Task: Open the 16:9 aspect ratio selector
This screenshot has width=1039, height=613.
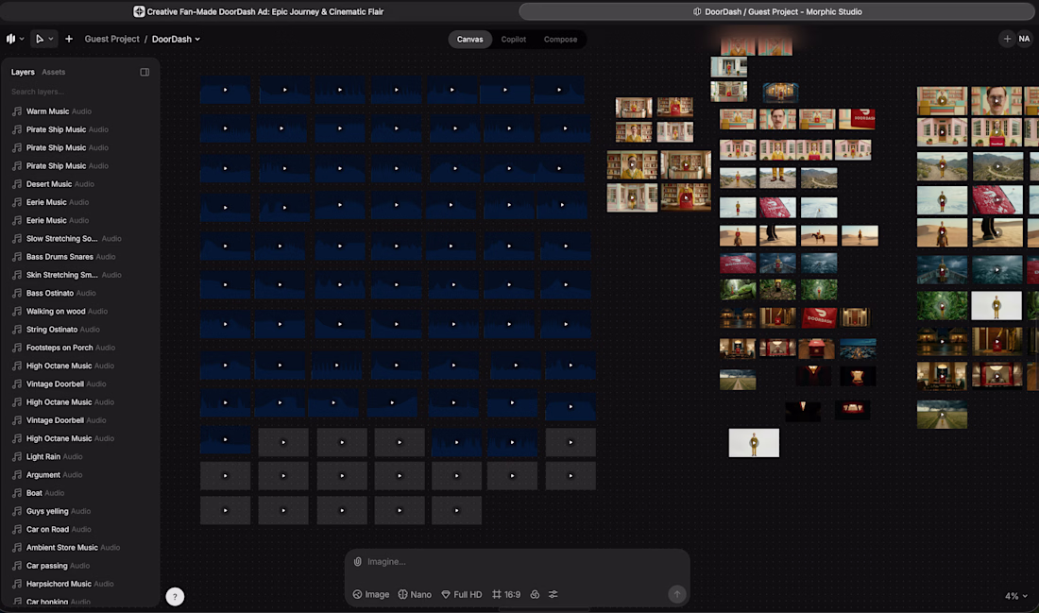Action: [x=506, y=594]
